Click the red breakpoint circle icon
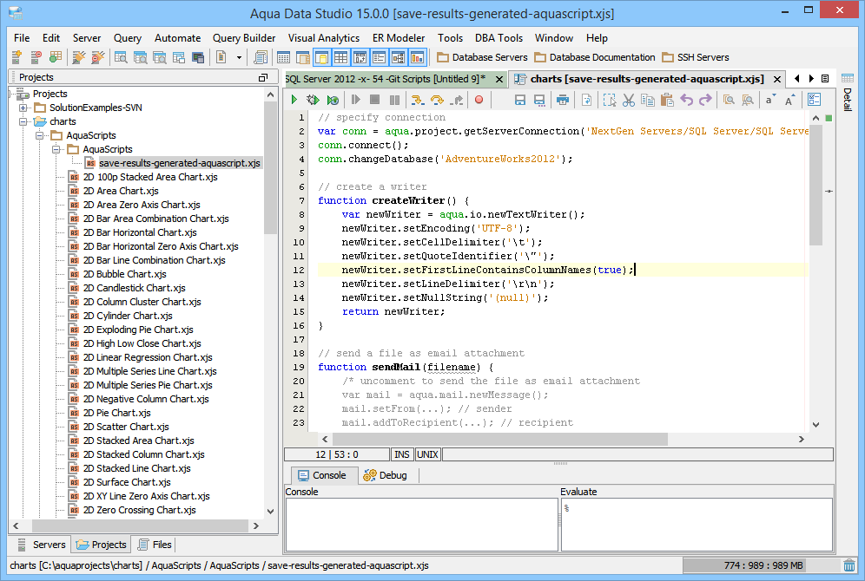 pyautogui.click(x=479, y=101)
